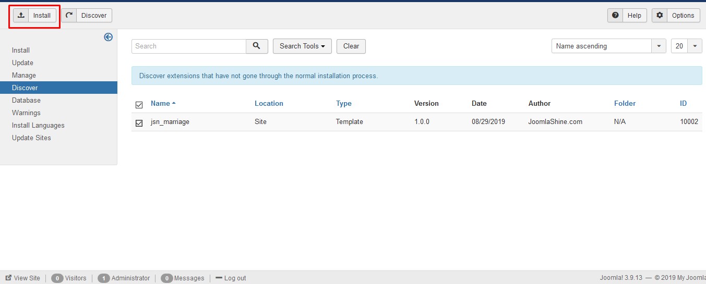Expand the Search Tools dropdown
The image size is (706, 284).
tap(302, 46)
